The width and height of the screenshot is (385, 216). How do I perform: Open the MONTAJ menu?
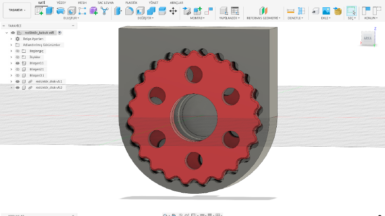tap(197, 18)
